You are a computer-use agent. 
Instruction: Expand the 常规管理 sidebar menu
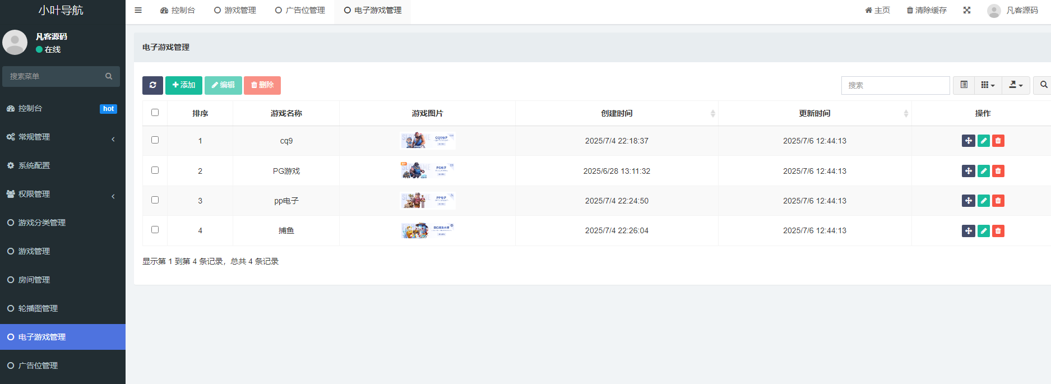point(62,137)
